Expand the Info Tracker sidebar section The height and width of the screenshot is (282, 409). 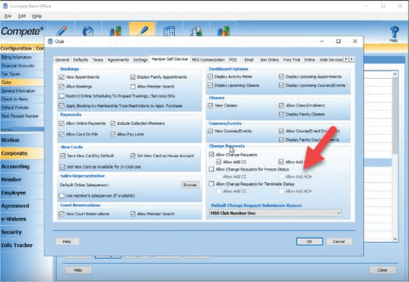point(22,245)
